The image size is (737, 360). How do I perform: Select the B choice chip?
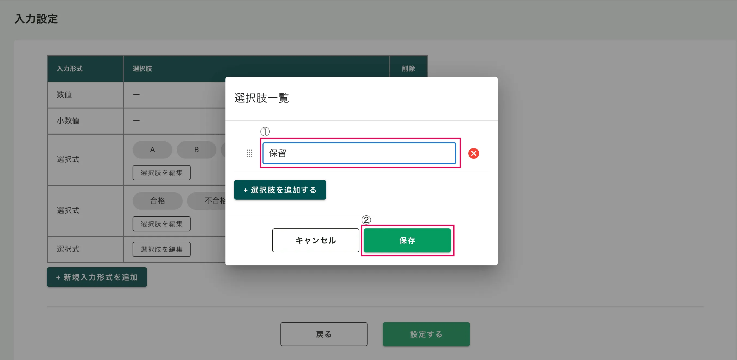click(196, 150)
